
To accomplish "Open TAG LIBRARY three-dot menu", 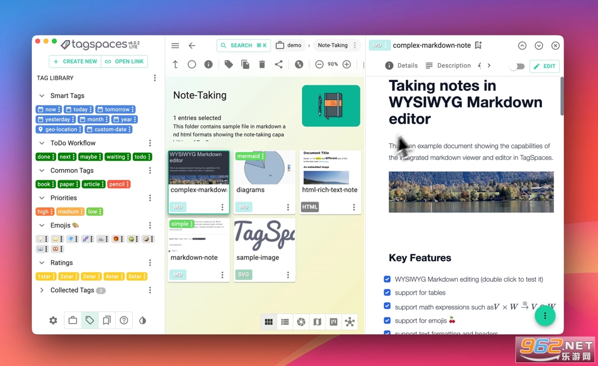I will (x=155, y=78).
